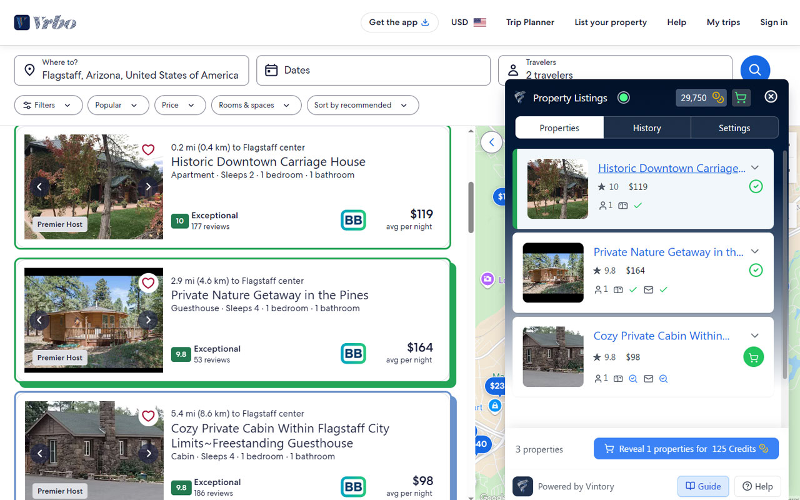Click BB badge on Cozy Private Cabin listing
The height and width of the screenshot is (500, 800).
click(x=353, y=487)
